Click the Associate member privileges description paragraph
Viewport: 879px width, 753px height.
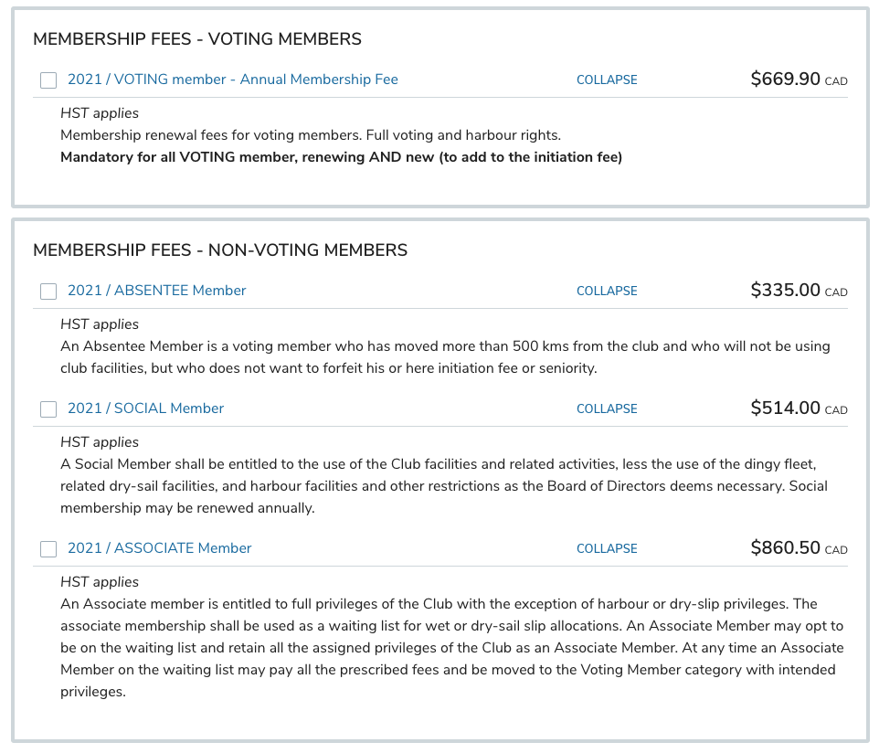point(451,648)
